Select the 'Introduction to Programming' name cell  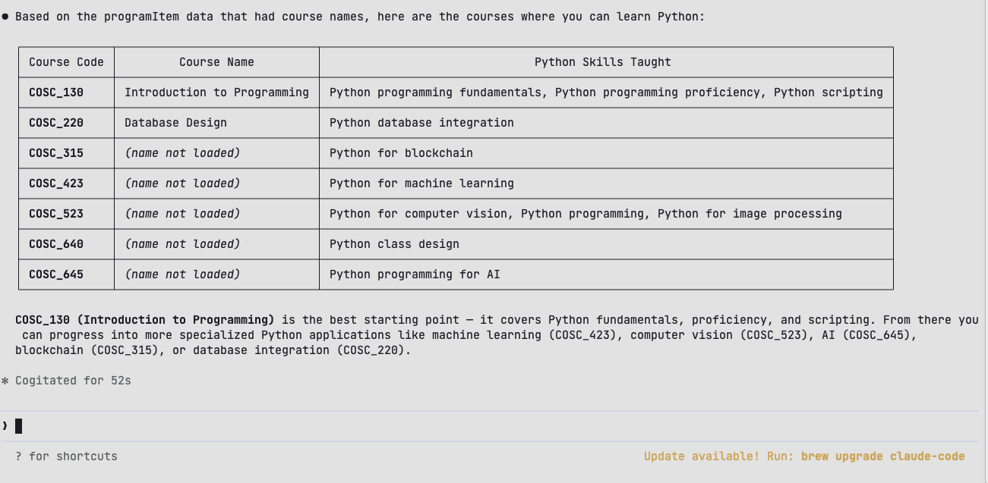(216, 93)
